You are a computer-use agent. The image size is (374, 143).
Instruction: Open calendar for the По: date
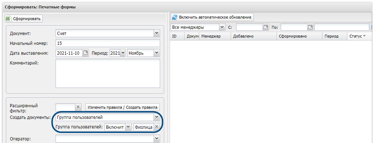click(310, 27)
